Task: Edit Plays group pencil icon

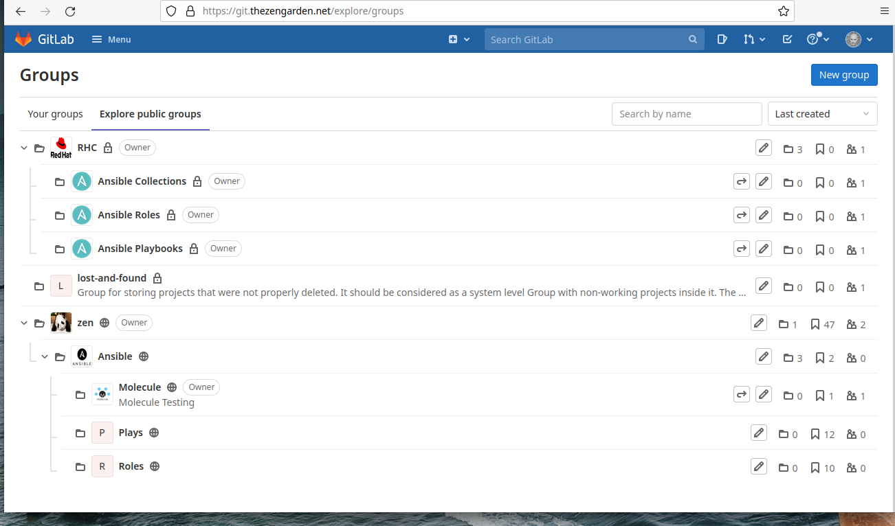Action: [x=759, y=433]
